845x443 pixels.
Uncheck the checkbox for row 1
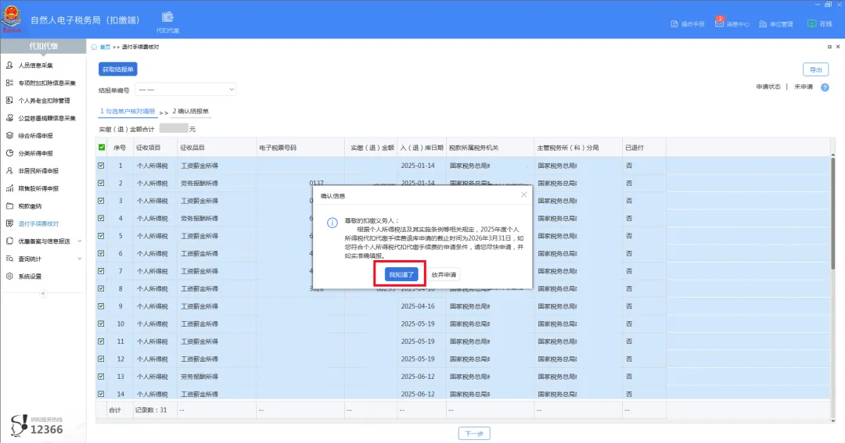[102, 166]
